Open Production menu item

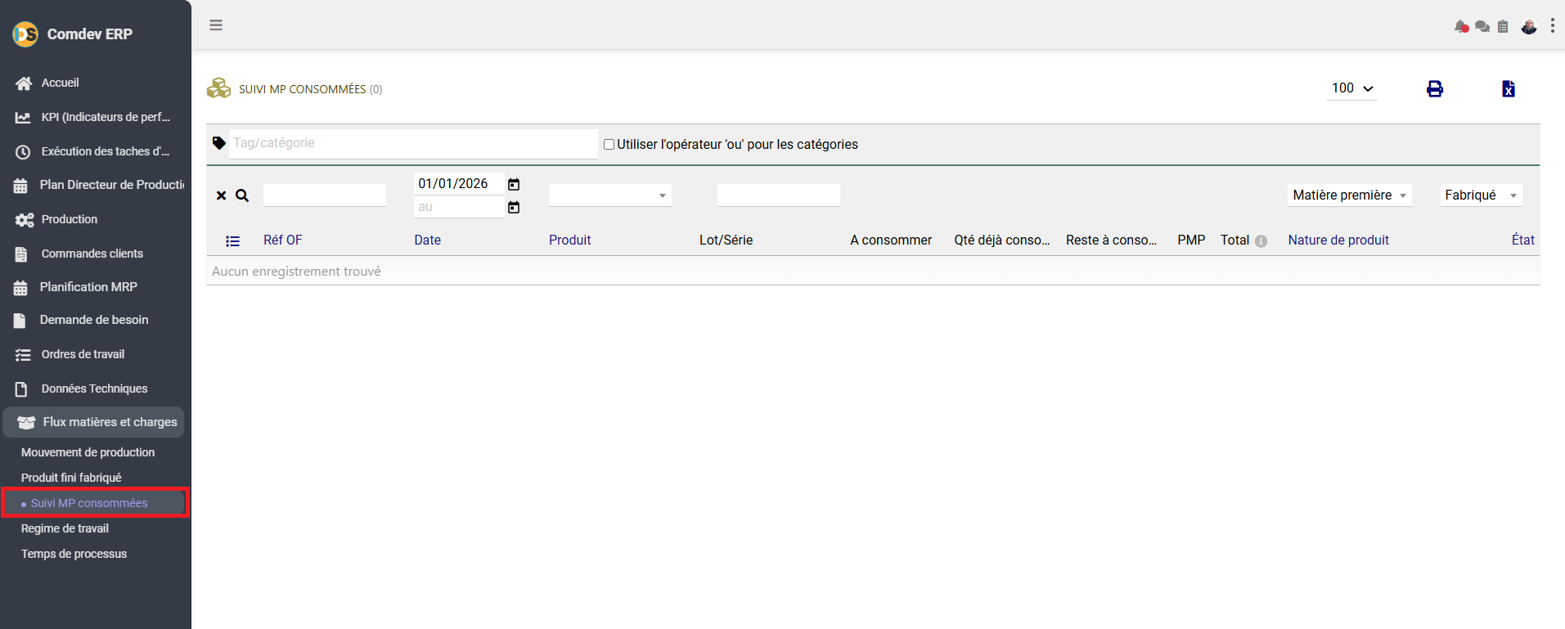(69, 219)
